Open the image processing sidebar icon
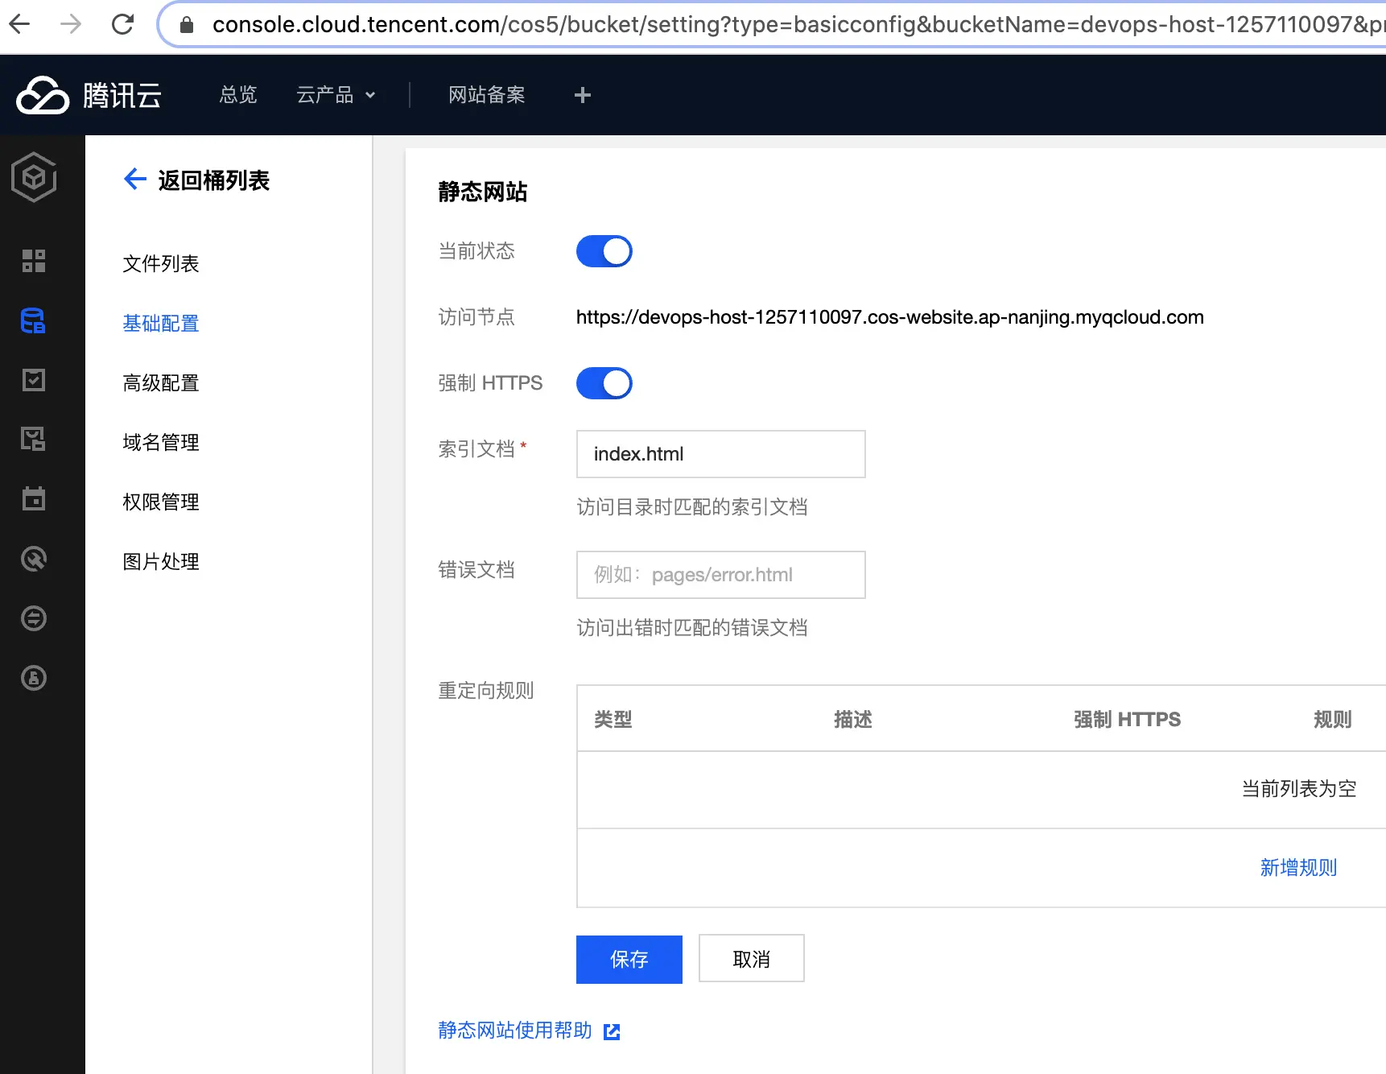 [33, 439]
